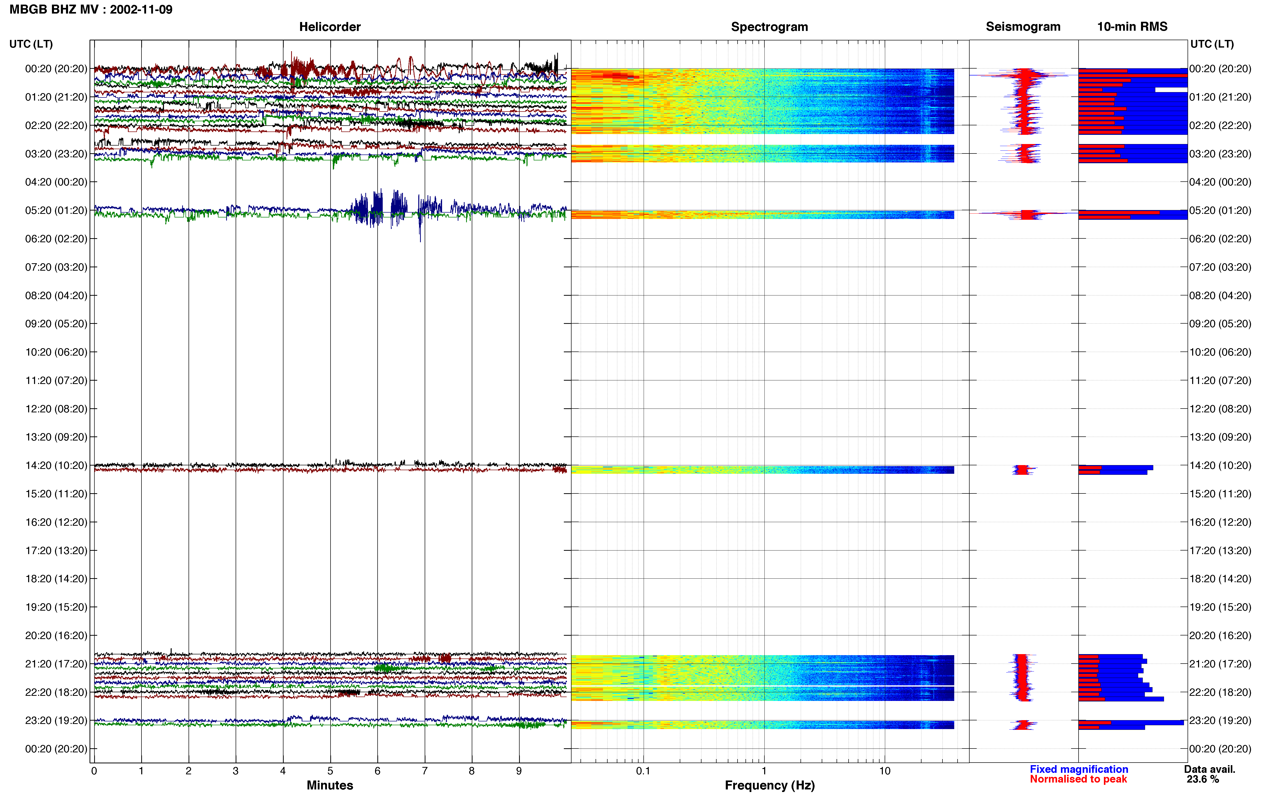Select the '10-min RMS' panel heading
The height and width of the screenshot is (803, 1284).
[x=1132, y=27]
